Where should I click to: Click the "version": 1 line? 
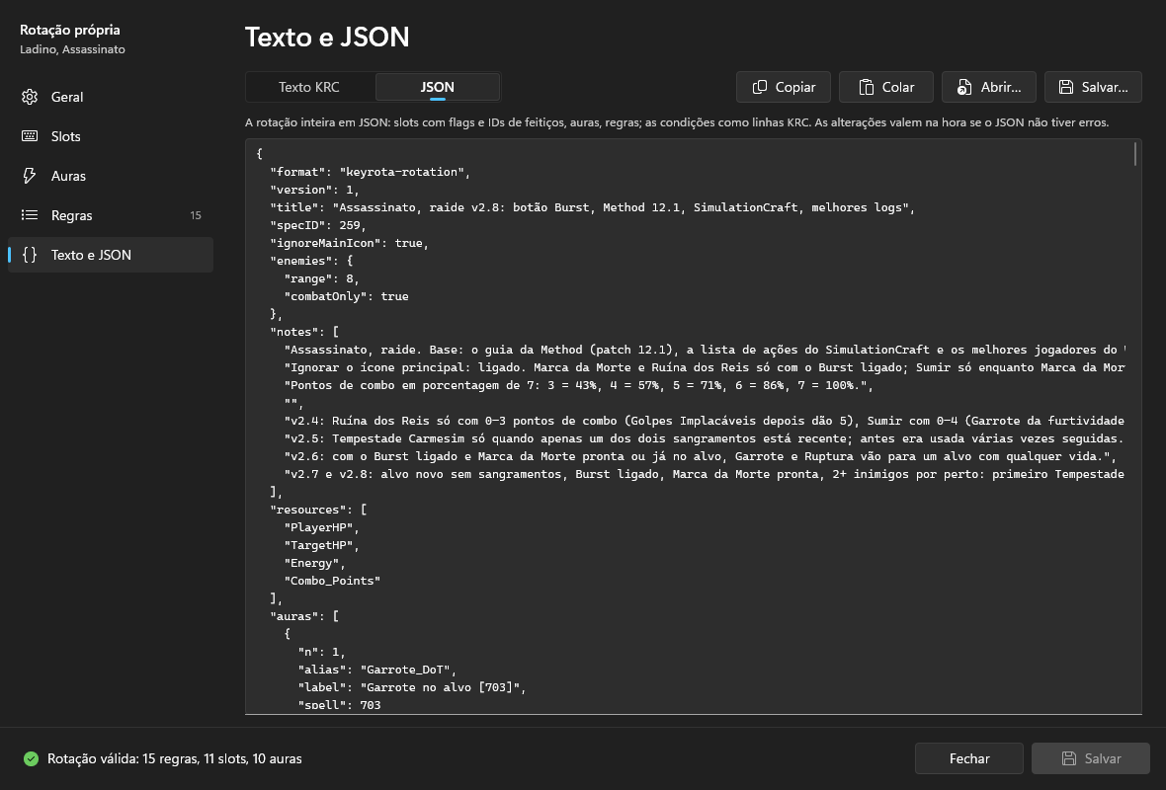click(x=314, y=190)
